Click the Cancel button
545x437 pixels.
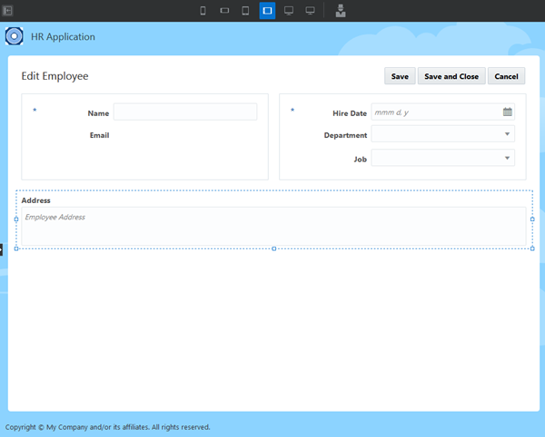[507, 76]
